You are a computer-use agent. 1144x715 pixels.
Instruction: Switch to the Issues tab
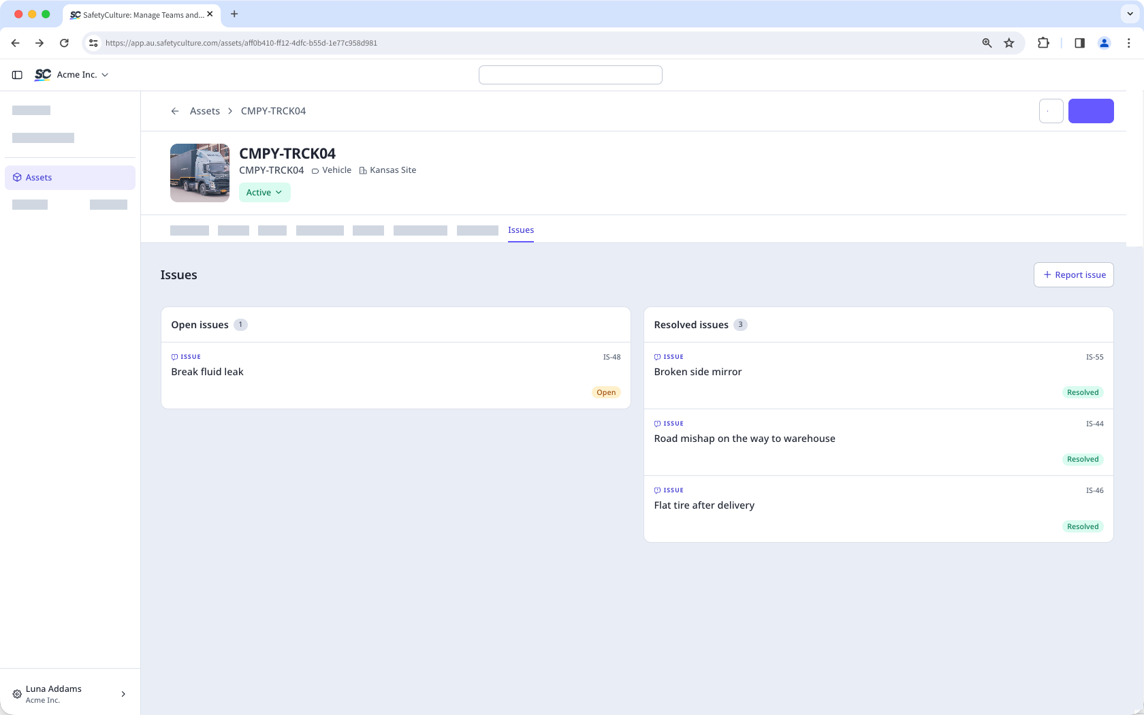point(521,230)
